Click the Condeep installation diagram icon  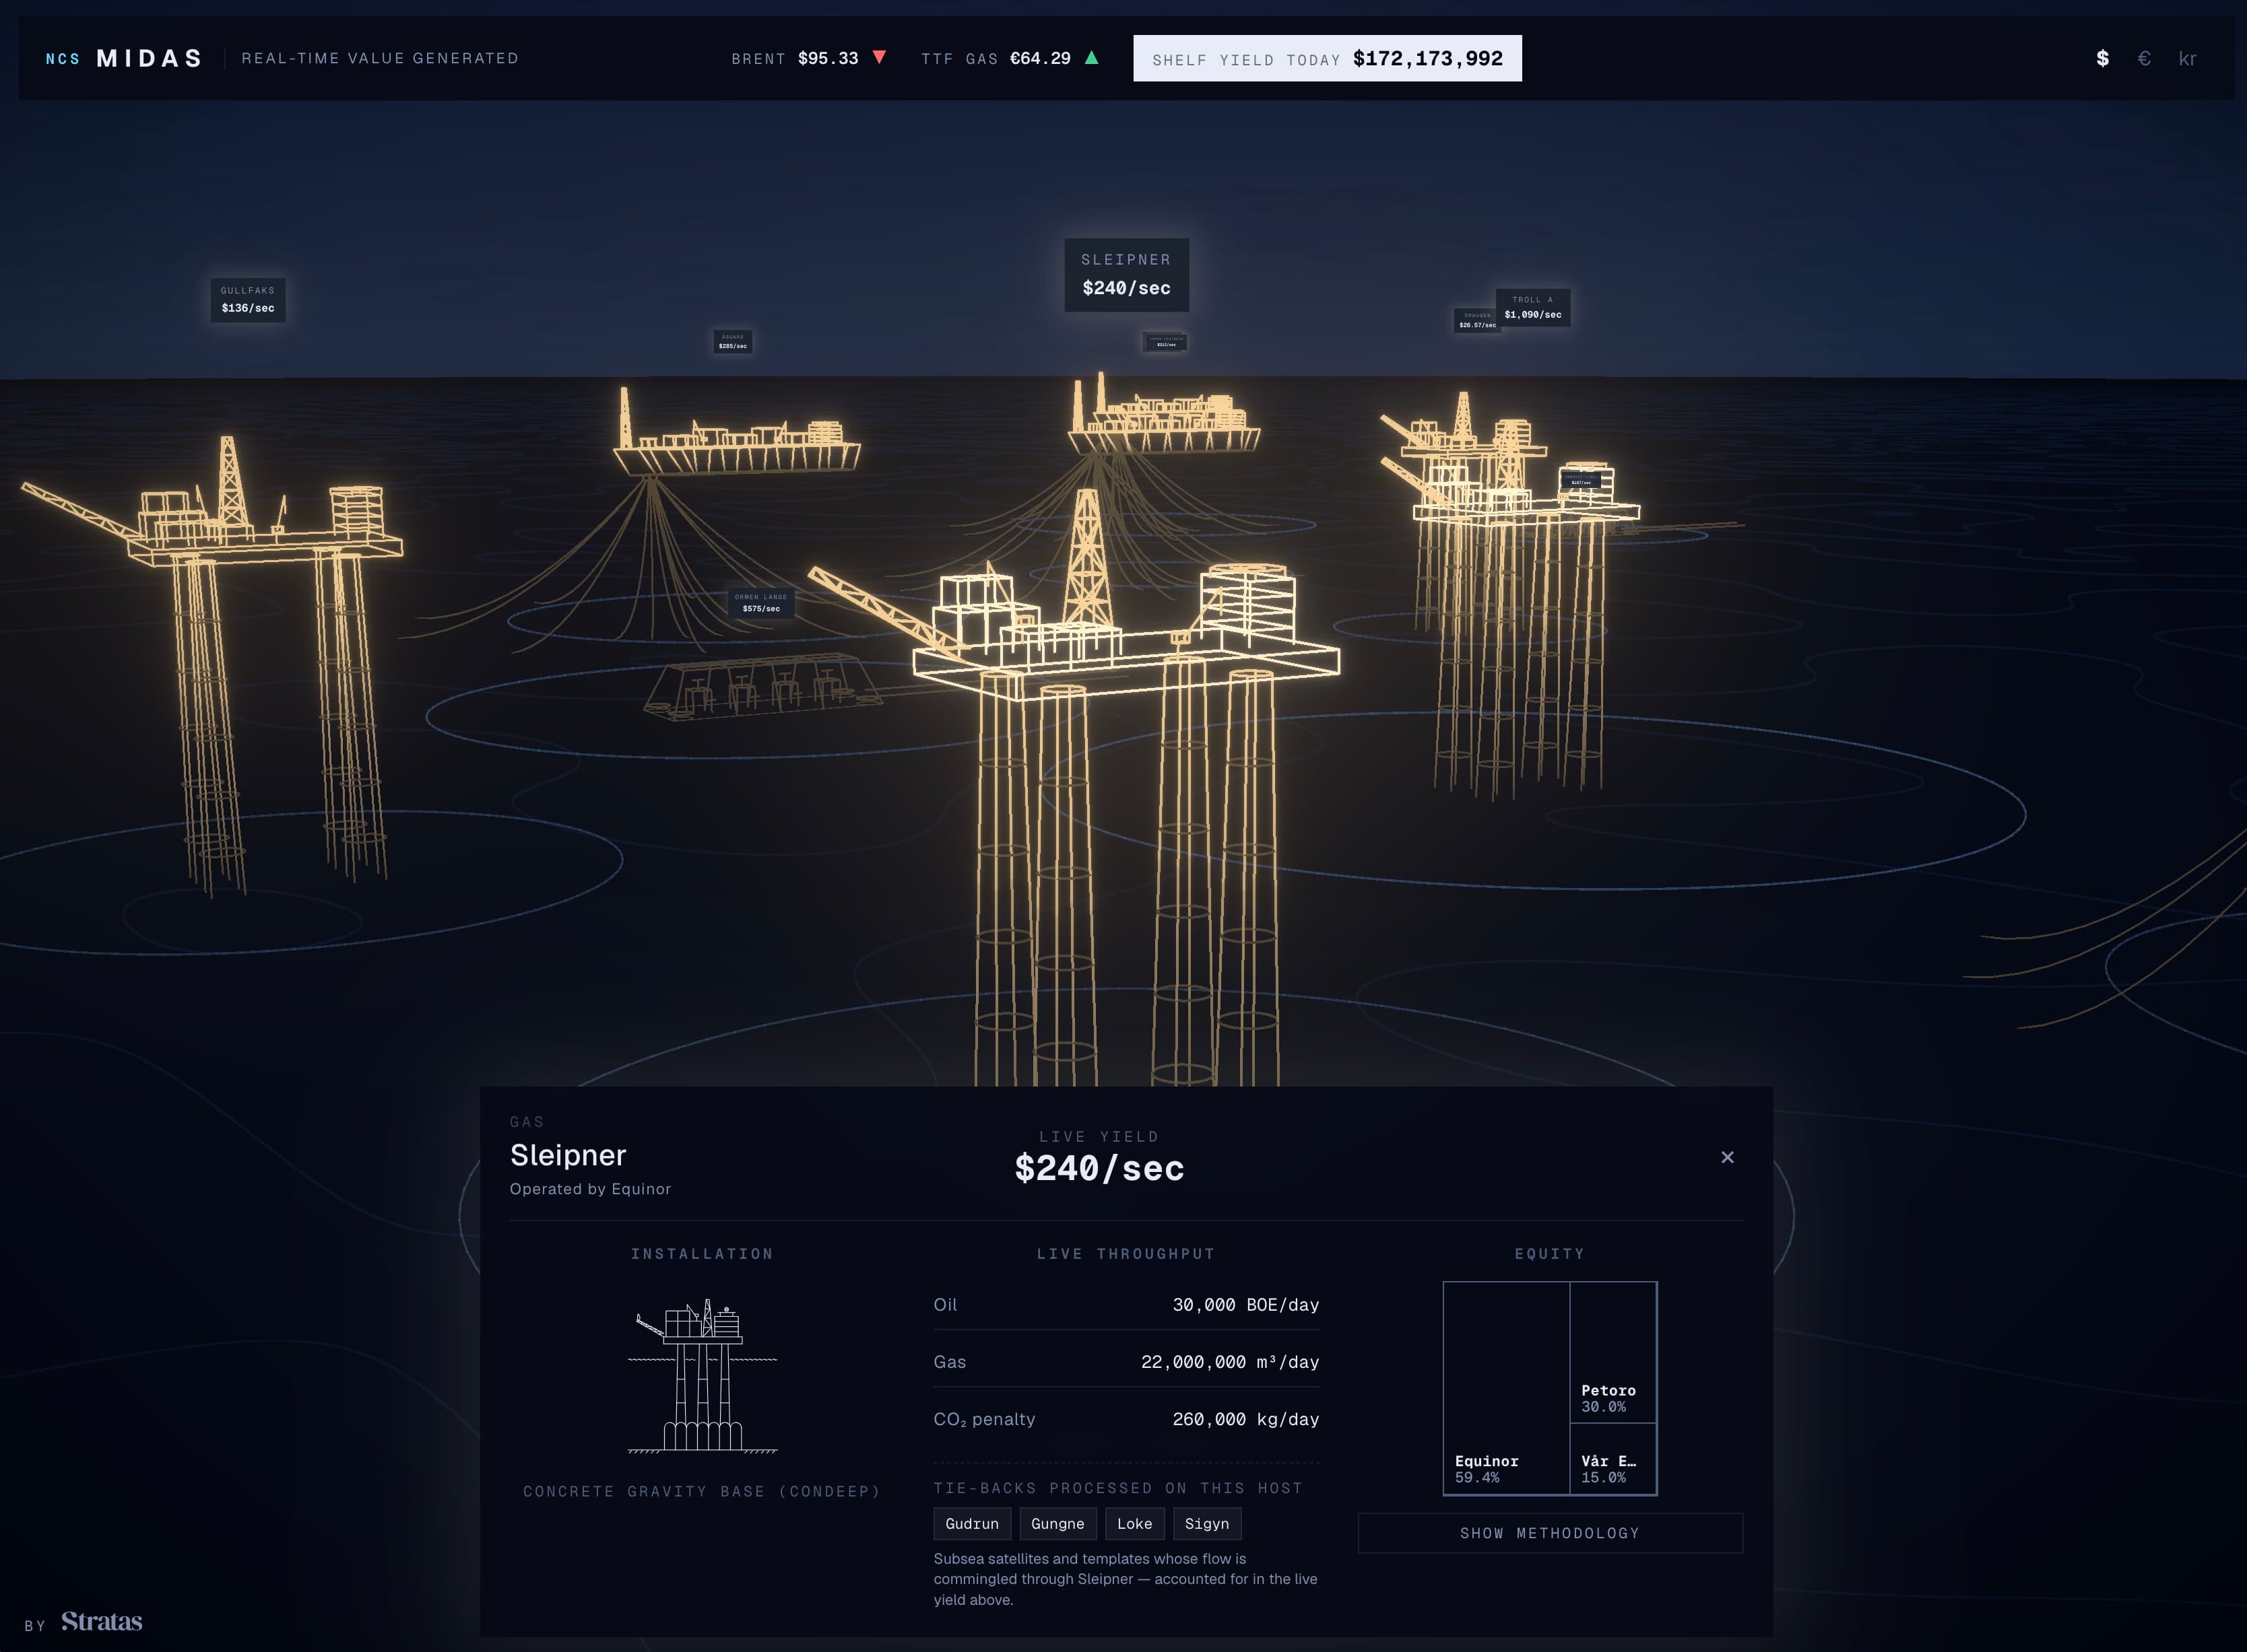coord(703,1375)
